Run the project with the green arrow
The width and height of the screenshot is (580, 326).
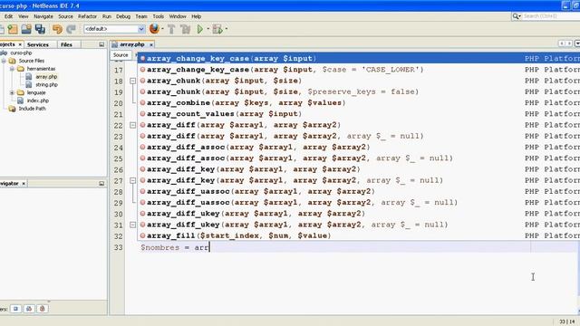200,29
